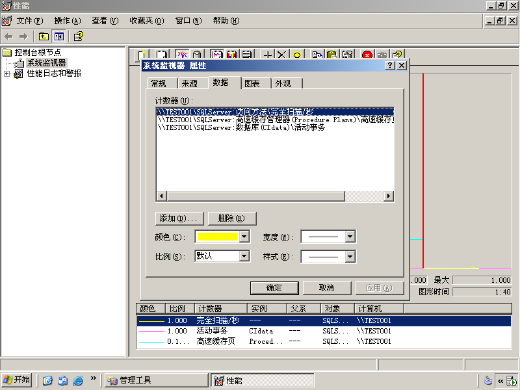Image resolution: width=520 pixels, height=390 pixels.
Task: Click the MMC toolbar Help icon
Action: pos(79,36)
